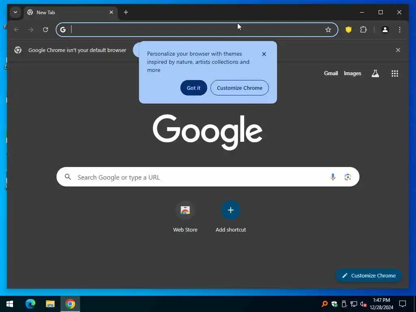Launch Microsoft Edge from taskbar

click(x=30, y=304)
